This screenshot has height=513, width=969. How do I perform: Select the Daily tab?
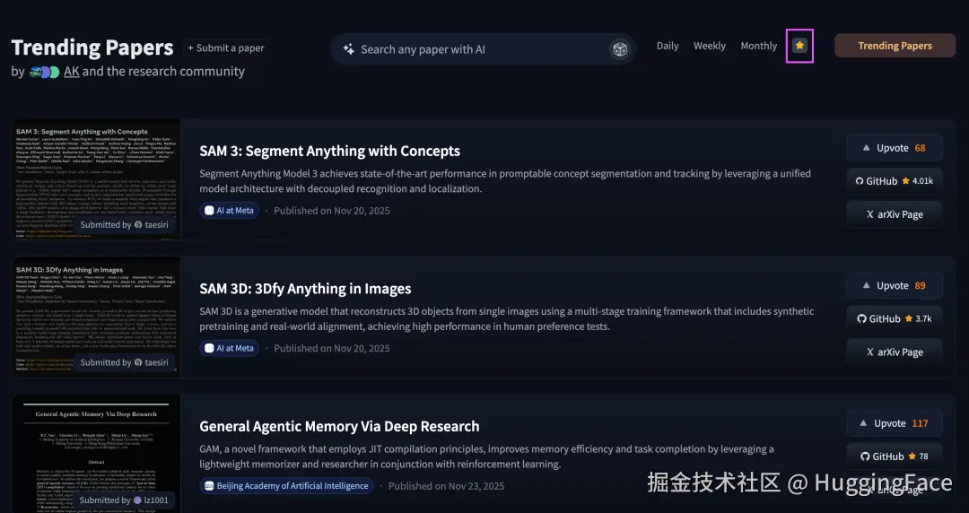click(x=668, y=46)
